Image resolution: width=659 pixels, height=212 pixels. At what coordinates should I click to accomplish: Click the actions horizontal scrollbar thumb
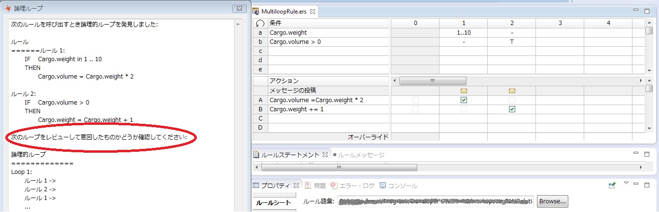coord(433,80)
